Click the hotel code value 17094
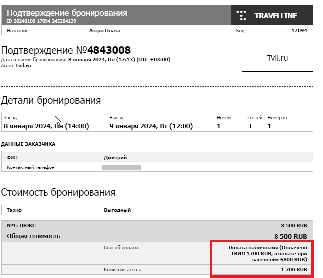 (299, 31)
